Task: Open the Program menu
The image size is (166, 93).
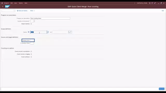Action: pyautogui.click(x=6, y=3)
